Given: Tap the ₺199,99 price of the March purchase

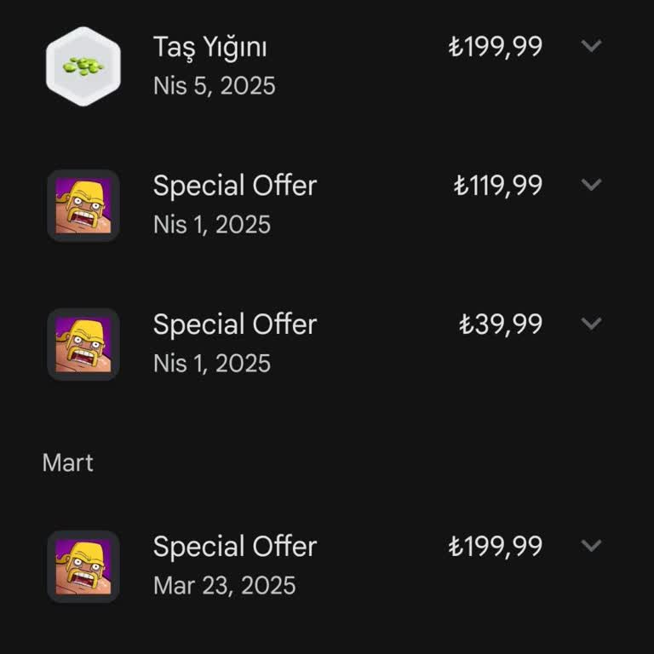Looking at the screenshot, I should 495,547.
